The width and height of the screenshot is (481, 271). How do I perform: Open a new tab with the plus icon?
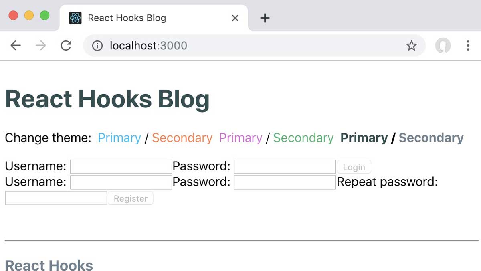coord(265,18)
